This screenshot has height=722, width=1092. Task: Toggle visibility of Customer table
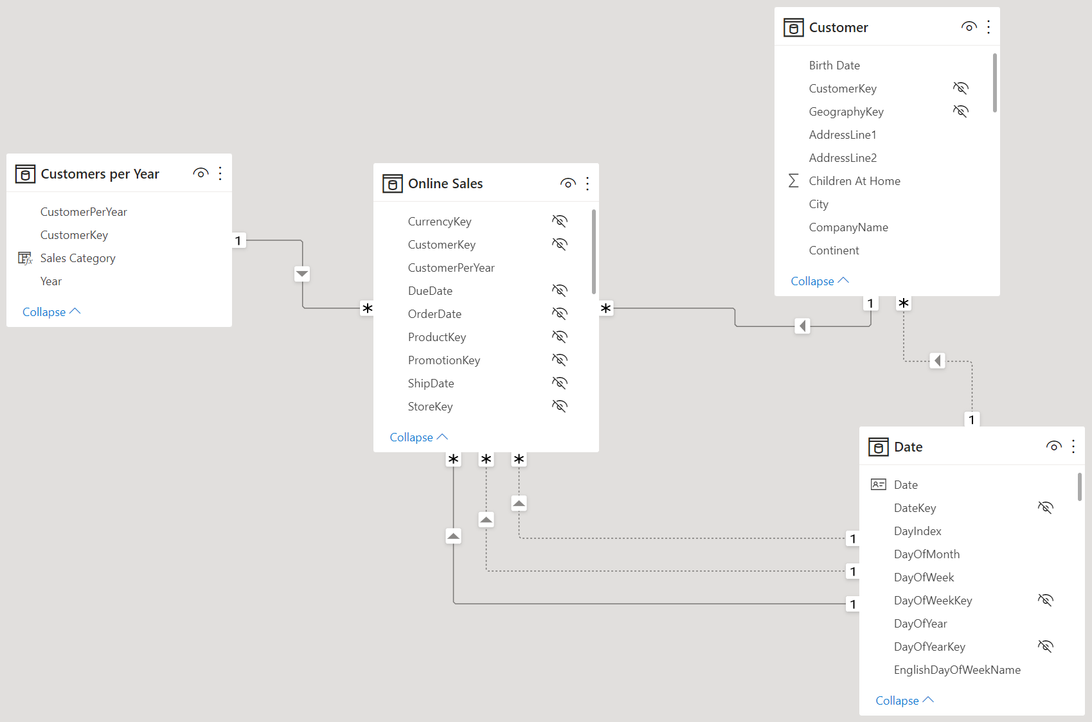pyautogui.click(x=969, y=27)
